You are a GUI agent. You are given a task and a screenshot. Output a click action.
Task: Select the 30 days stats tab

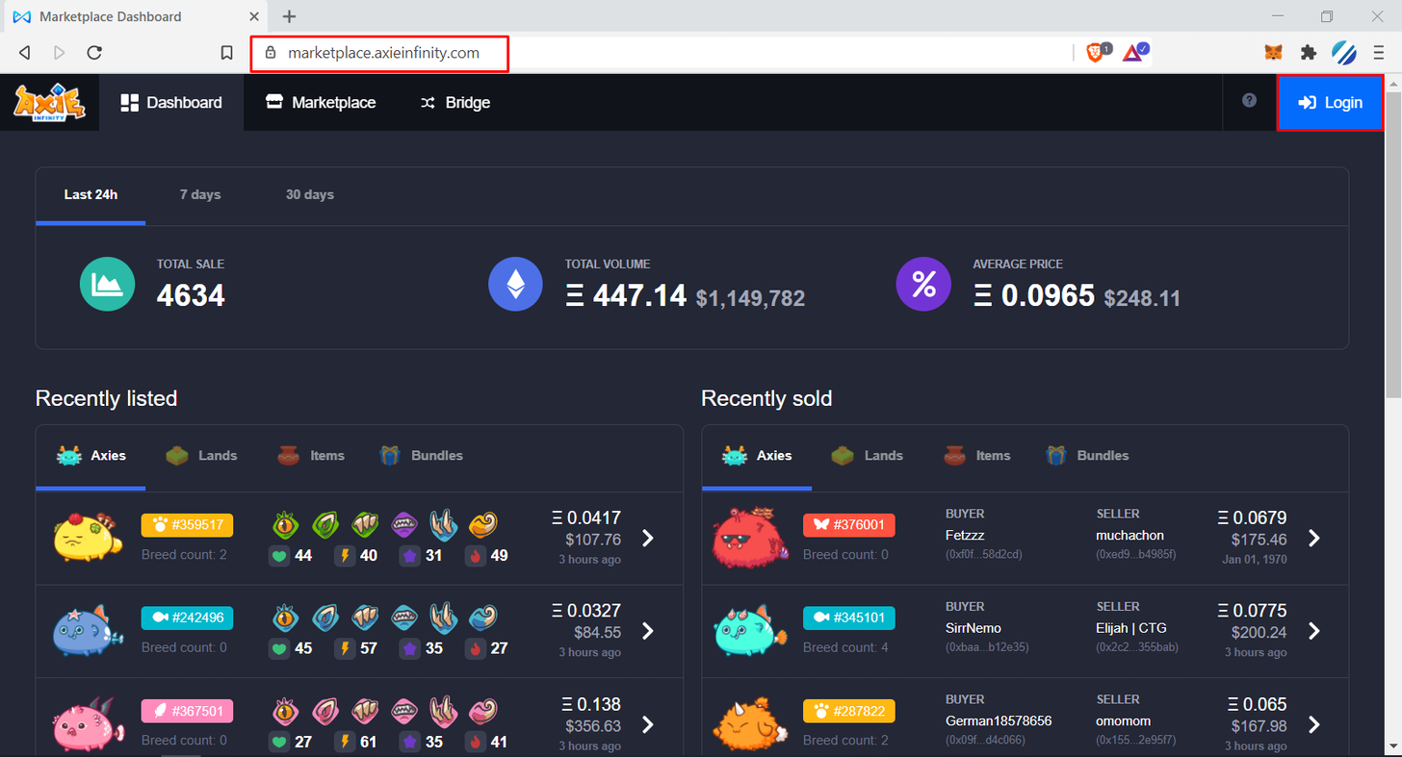[x=310, y=194]
